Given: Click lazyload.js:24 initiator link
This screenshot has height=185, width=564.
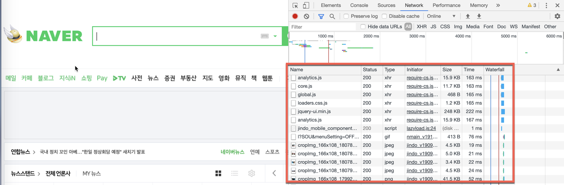Looking at the screenshot, I should point(421,128).
